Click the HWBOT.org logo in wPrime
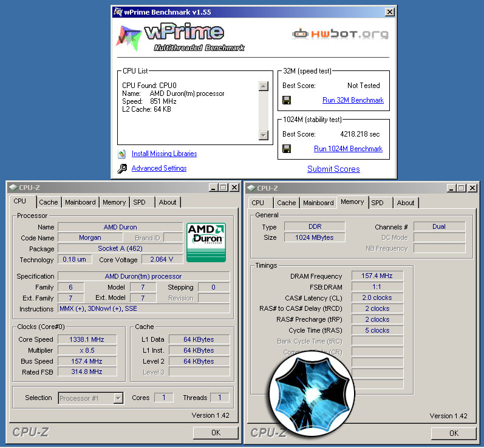The width and height of the screenshot is (484, 448). coord(340,33)
